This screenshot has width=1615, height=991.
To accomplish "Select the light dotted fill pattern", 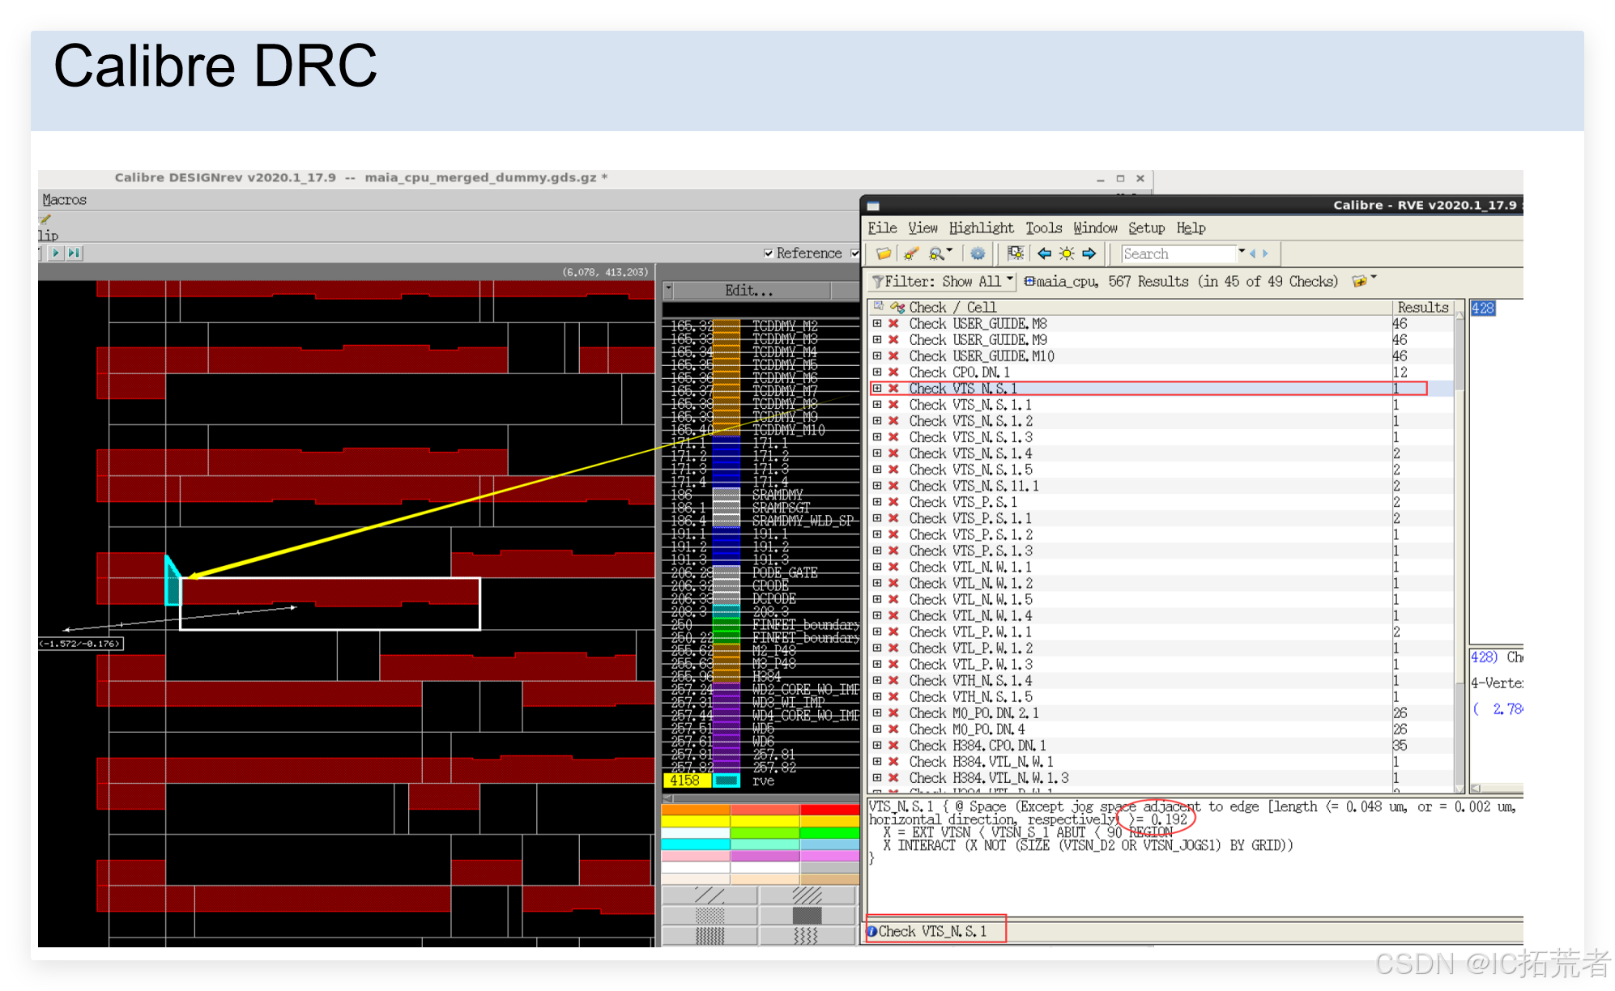I will pyautogui.click(x=710, y=916).
